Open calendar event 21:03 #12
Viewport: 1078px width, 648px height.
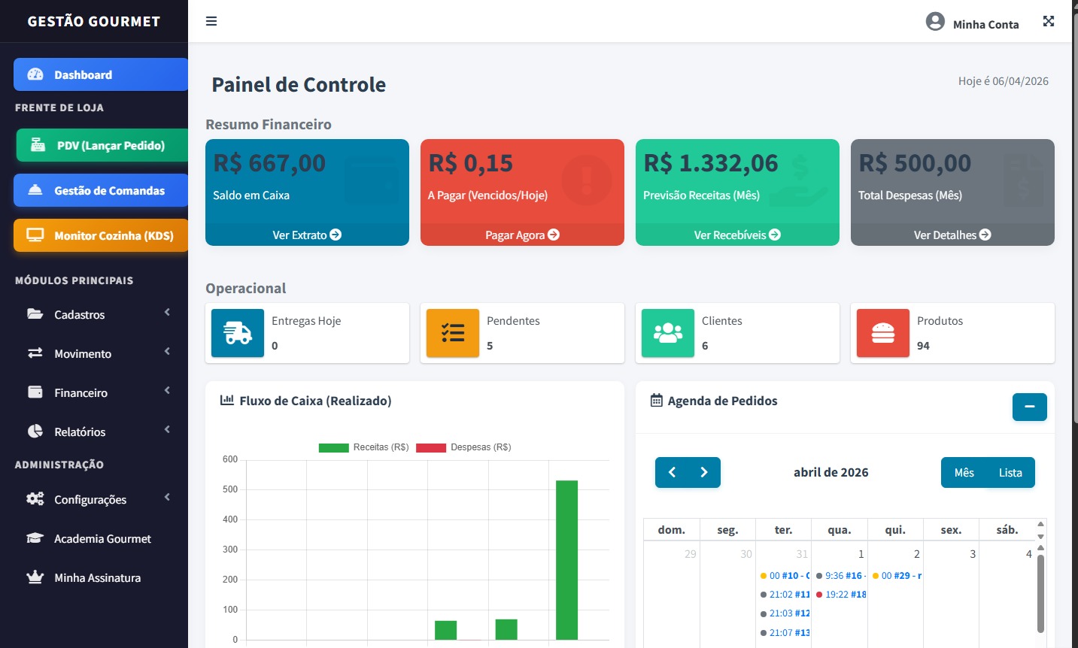click(784, 613)
